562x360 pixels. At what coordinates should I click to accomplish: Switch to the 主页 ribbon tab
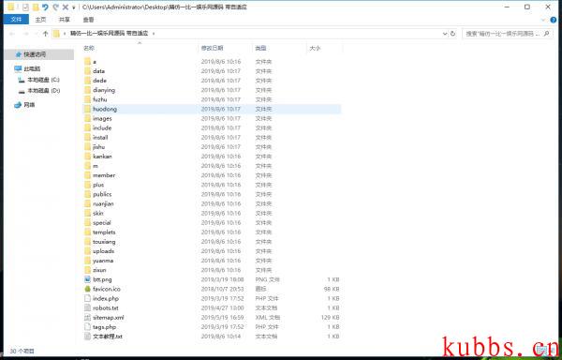[40, 20]
